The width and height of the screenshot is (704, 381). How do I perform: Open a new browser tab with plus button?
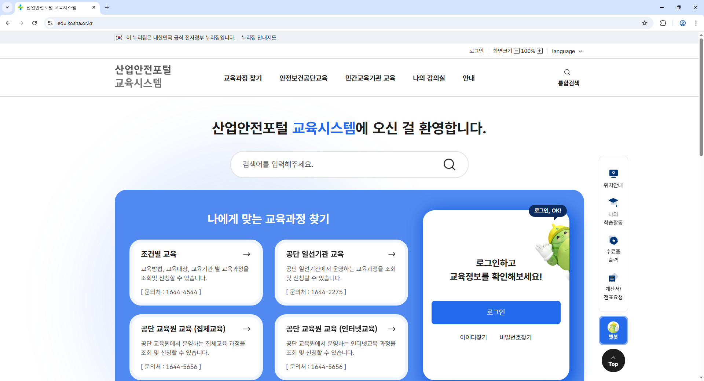[107, 7]
